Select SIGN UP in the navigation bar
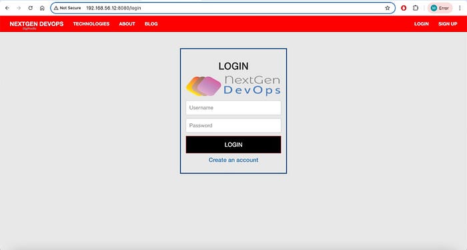Image resolution: width=467 pixels, height=250 pixels. [x=448, y=24]
